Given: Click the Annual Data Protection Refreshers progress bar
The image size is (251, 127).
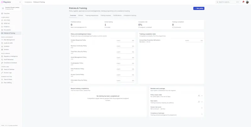Looking at the screenshot, I should 194,42.
